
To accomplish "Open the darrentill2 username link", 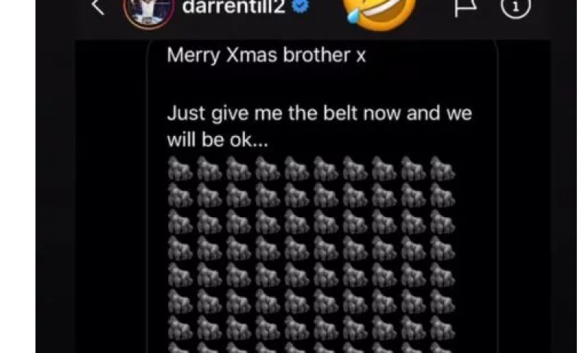I will (234, 6).
